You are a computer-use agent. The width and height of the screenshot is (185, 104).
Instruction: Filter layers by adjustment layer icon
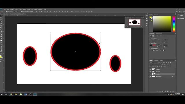point(162,63)
